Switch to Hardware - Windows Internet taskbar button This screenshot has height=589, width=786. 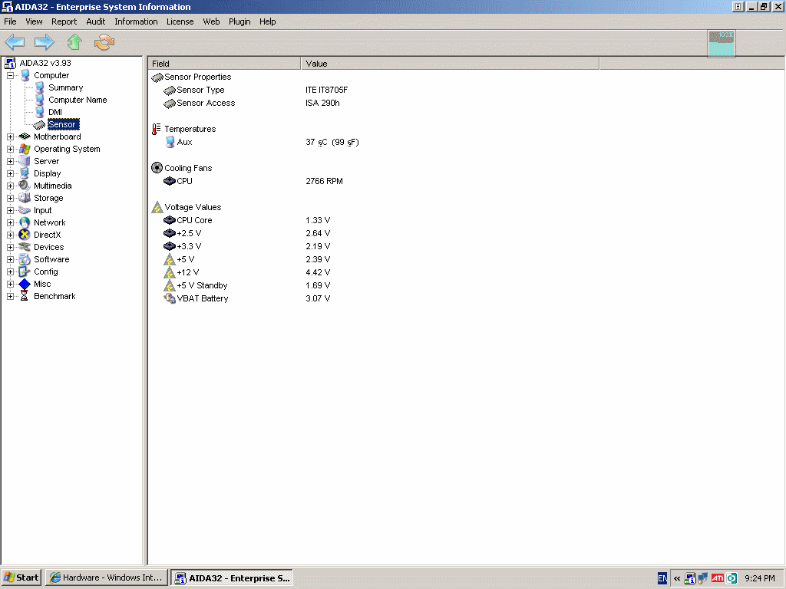point(106,578)
